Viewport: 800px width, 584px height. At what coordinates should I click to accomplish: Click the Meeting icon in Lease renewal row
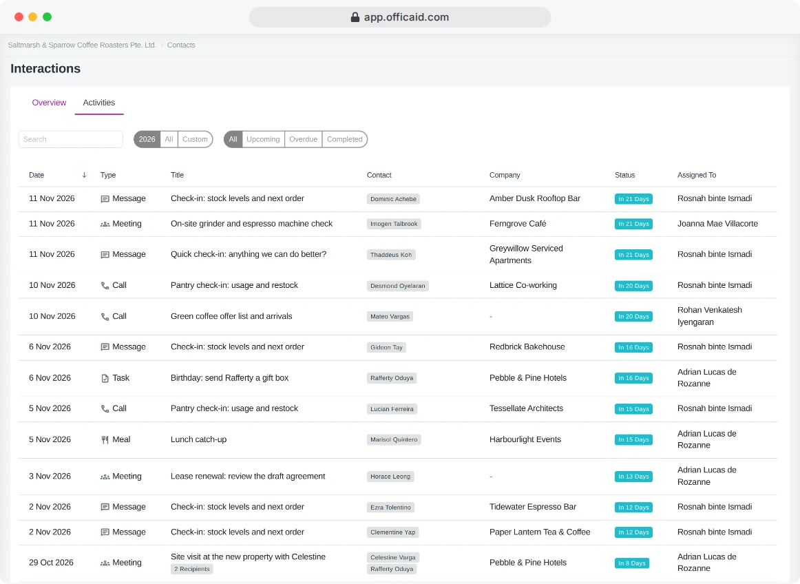click(x=105, y=477)
